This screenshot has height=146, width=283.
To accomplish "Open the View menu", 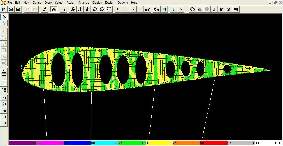I will (26, 3).
